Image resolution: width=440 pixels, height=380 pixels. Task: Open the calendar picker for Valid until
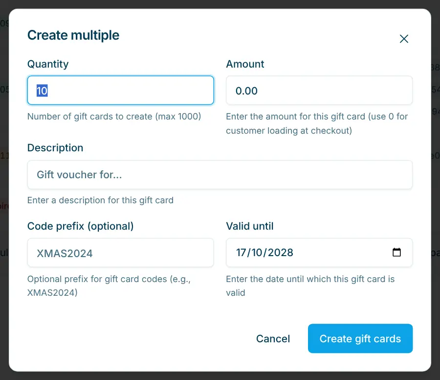pyautogui.click(x=396, y=252)
